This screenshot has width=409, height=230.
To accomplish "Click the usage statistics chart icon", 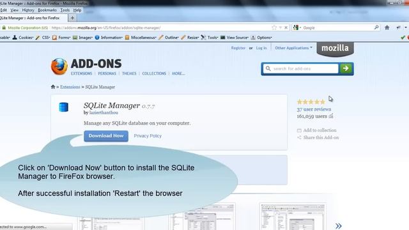I will point(331,116).
